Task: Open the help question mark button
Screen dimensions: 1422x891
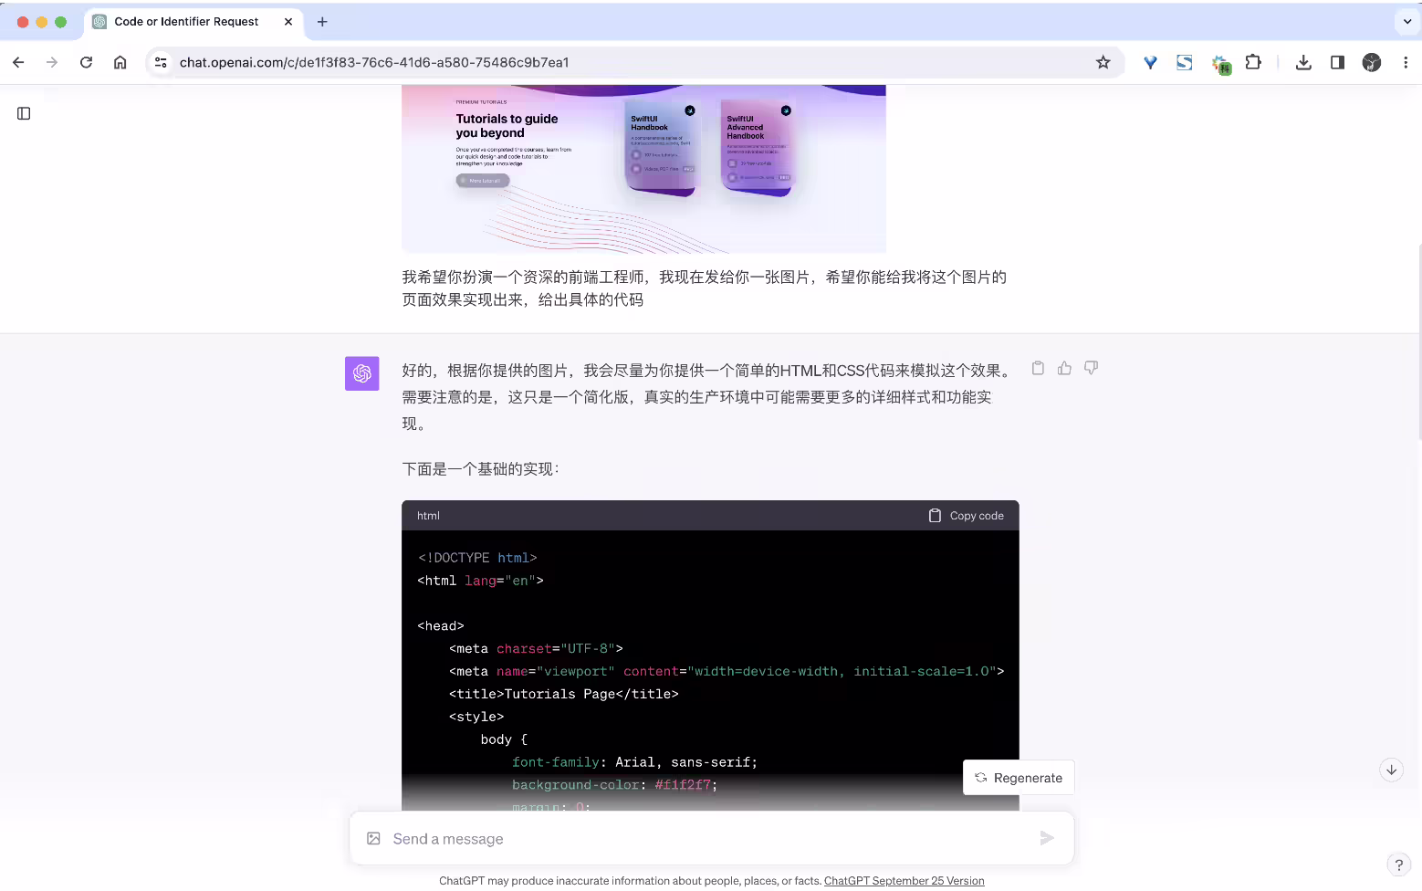Action: tap(1398, 865)
